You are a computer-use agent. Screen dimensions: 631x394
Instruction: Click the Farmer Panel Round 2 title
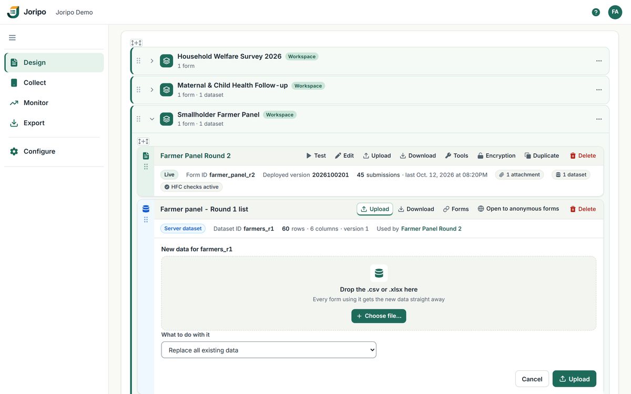[x=196, y=155]
